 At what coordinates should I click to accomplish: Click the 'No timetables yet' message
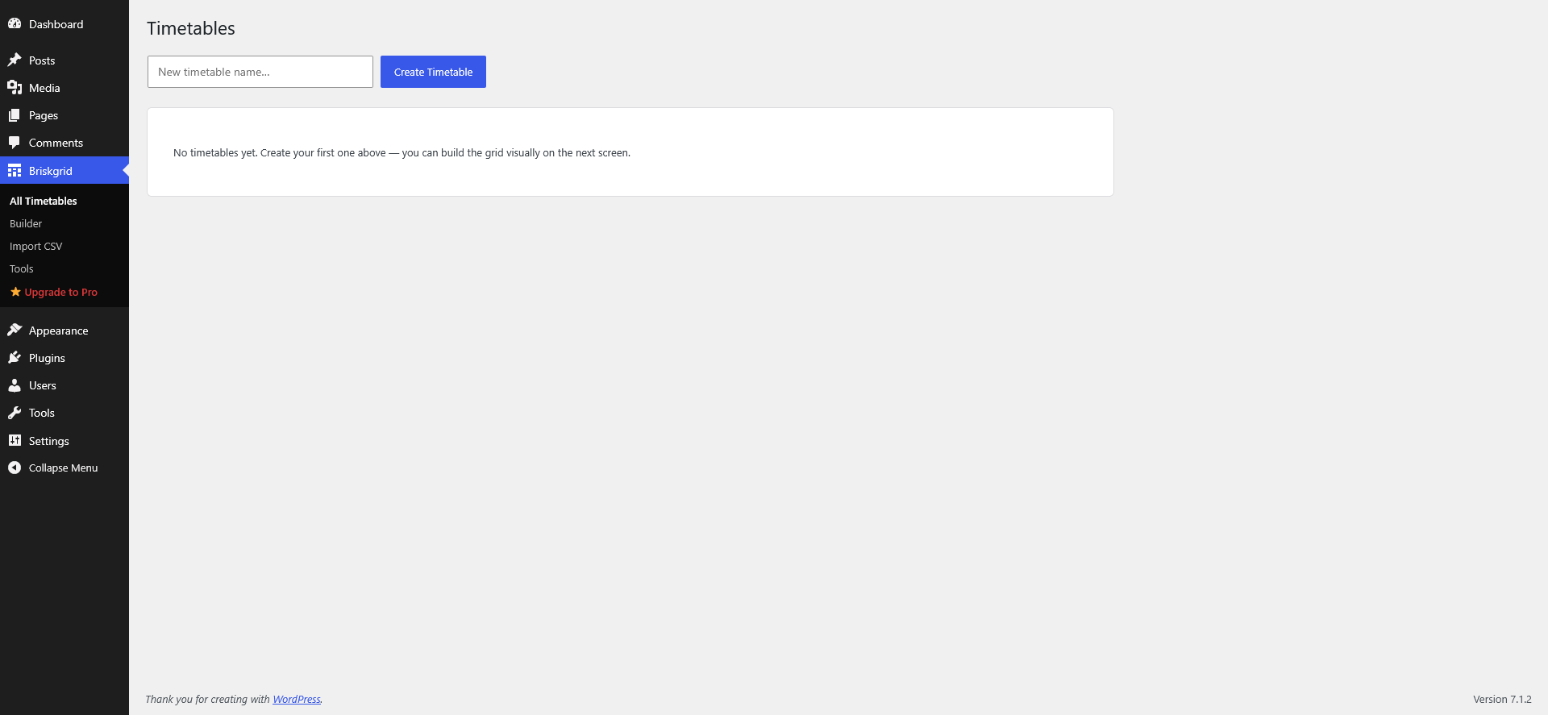pyautogui.click(x=402, y=152)
